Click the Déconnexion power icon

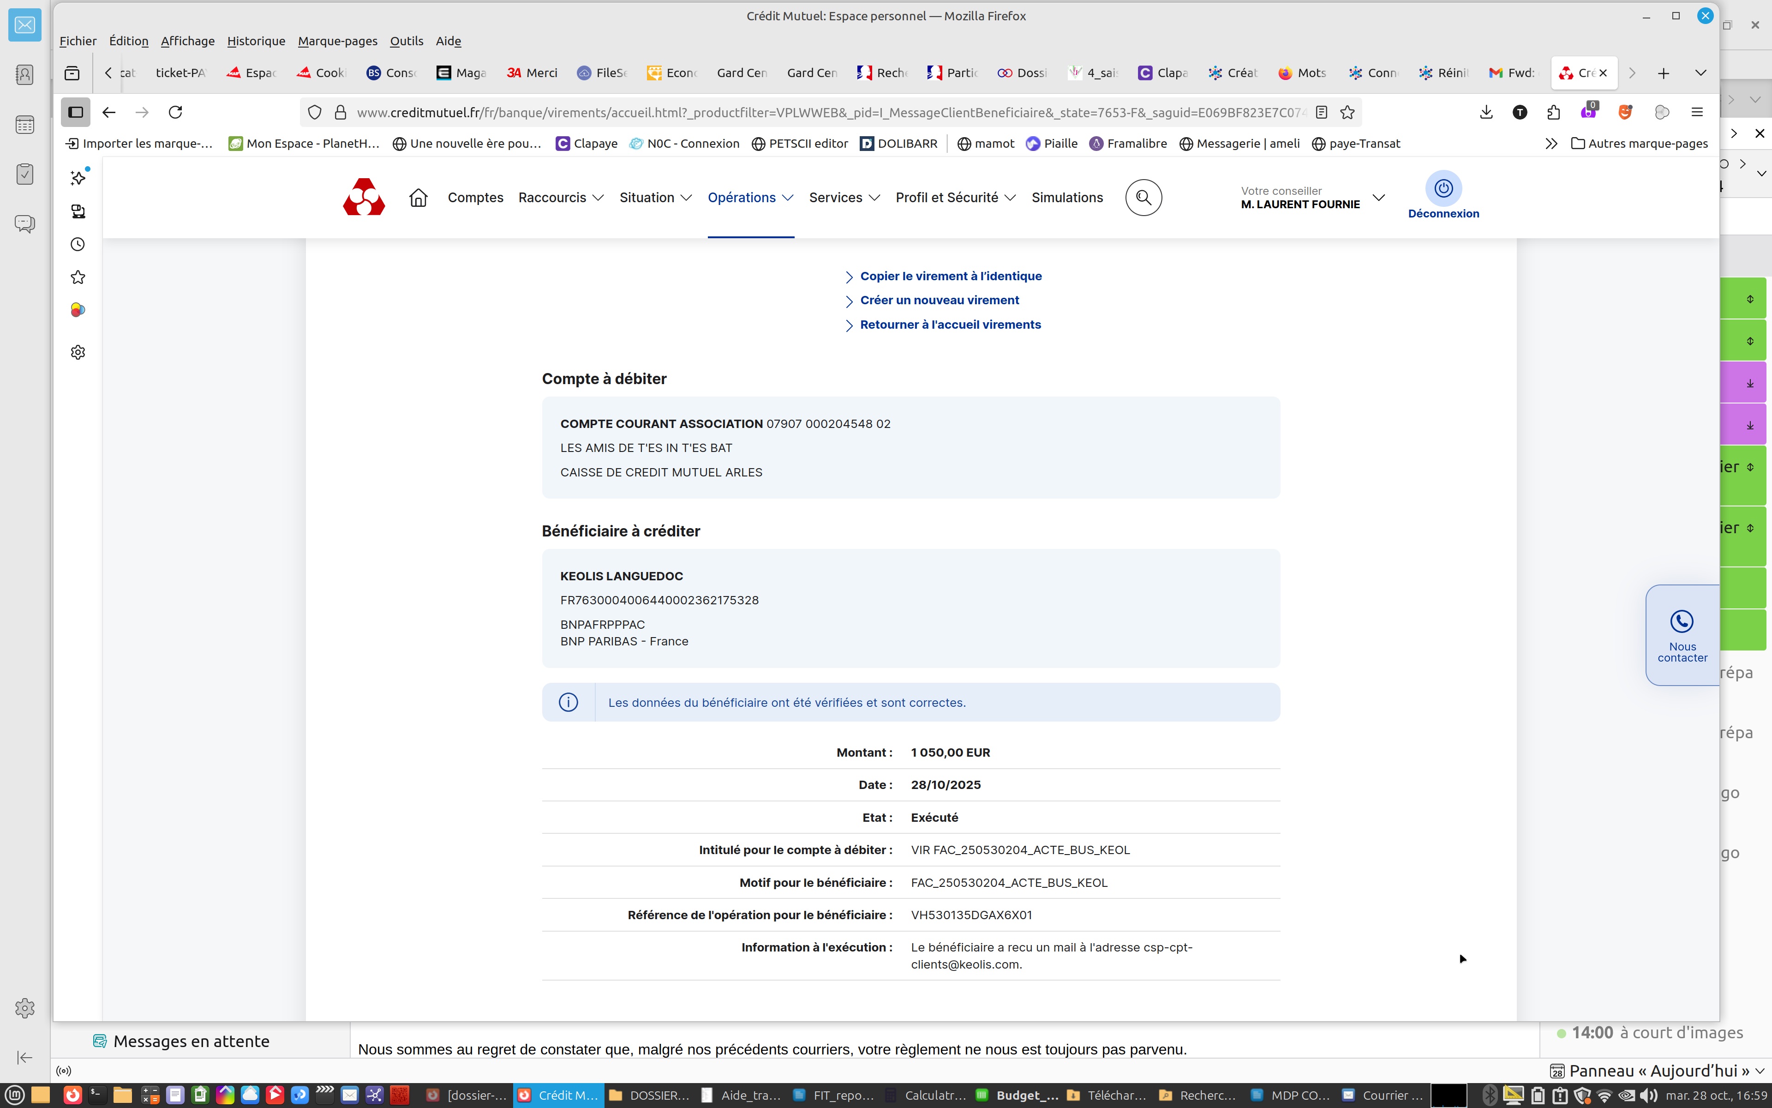tap(1443, 189)
